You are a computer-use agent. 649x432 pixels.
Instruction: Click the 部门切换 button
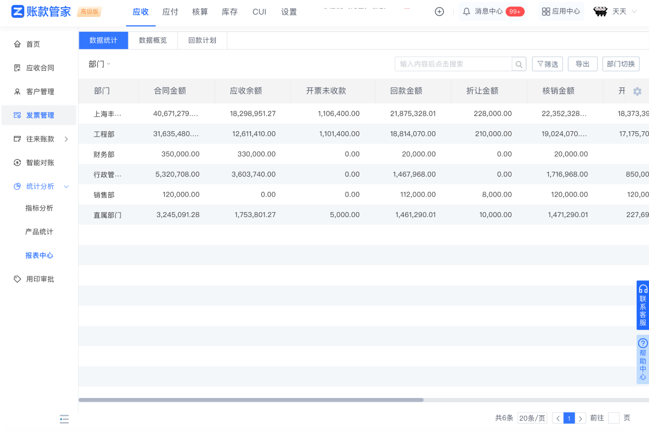621,64
